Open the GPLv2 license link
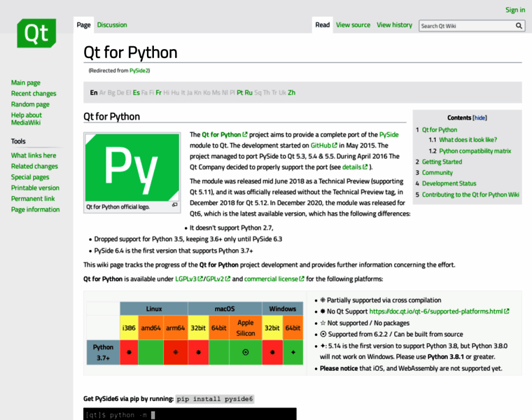532x420 pixels. coord(218,279)
